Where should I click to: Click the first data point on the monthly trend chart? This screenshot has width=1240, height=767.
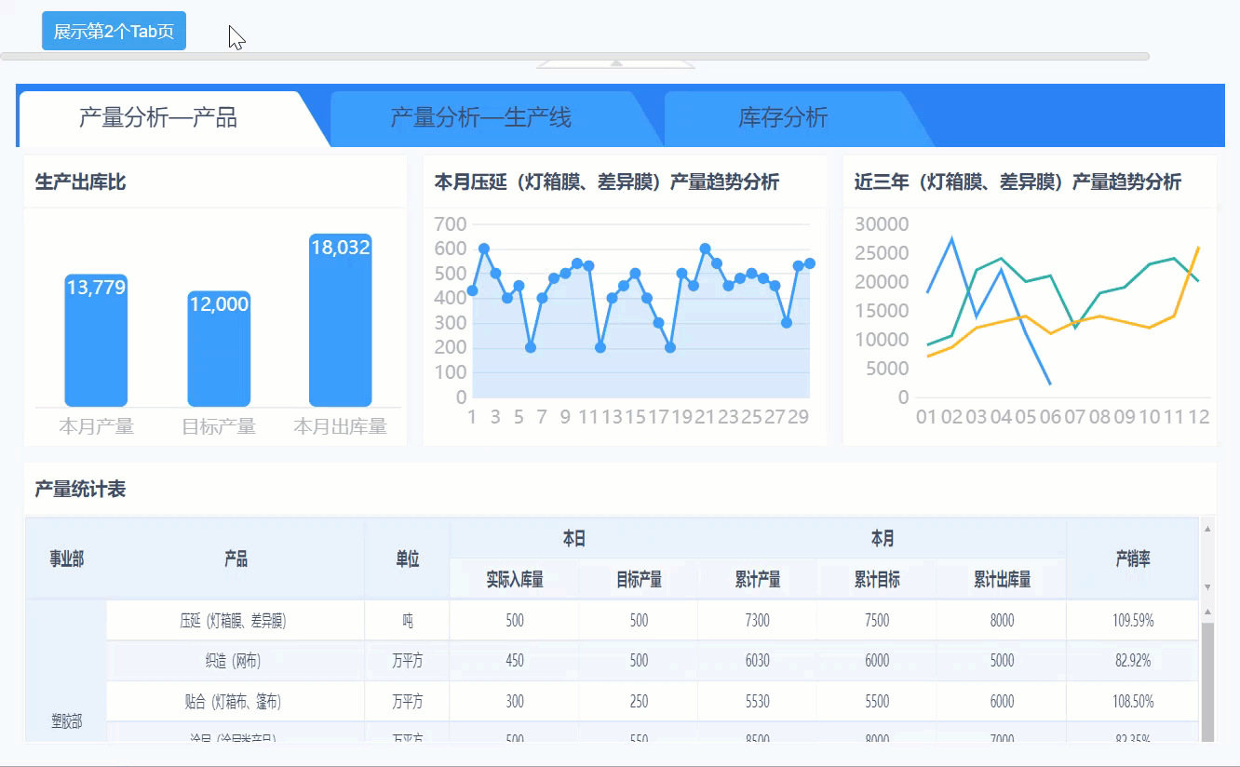(x=472, y=290)
